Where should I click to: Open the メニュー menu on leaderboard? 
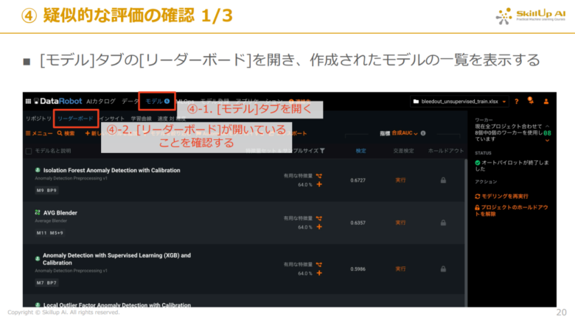point(38,133)
